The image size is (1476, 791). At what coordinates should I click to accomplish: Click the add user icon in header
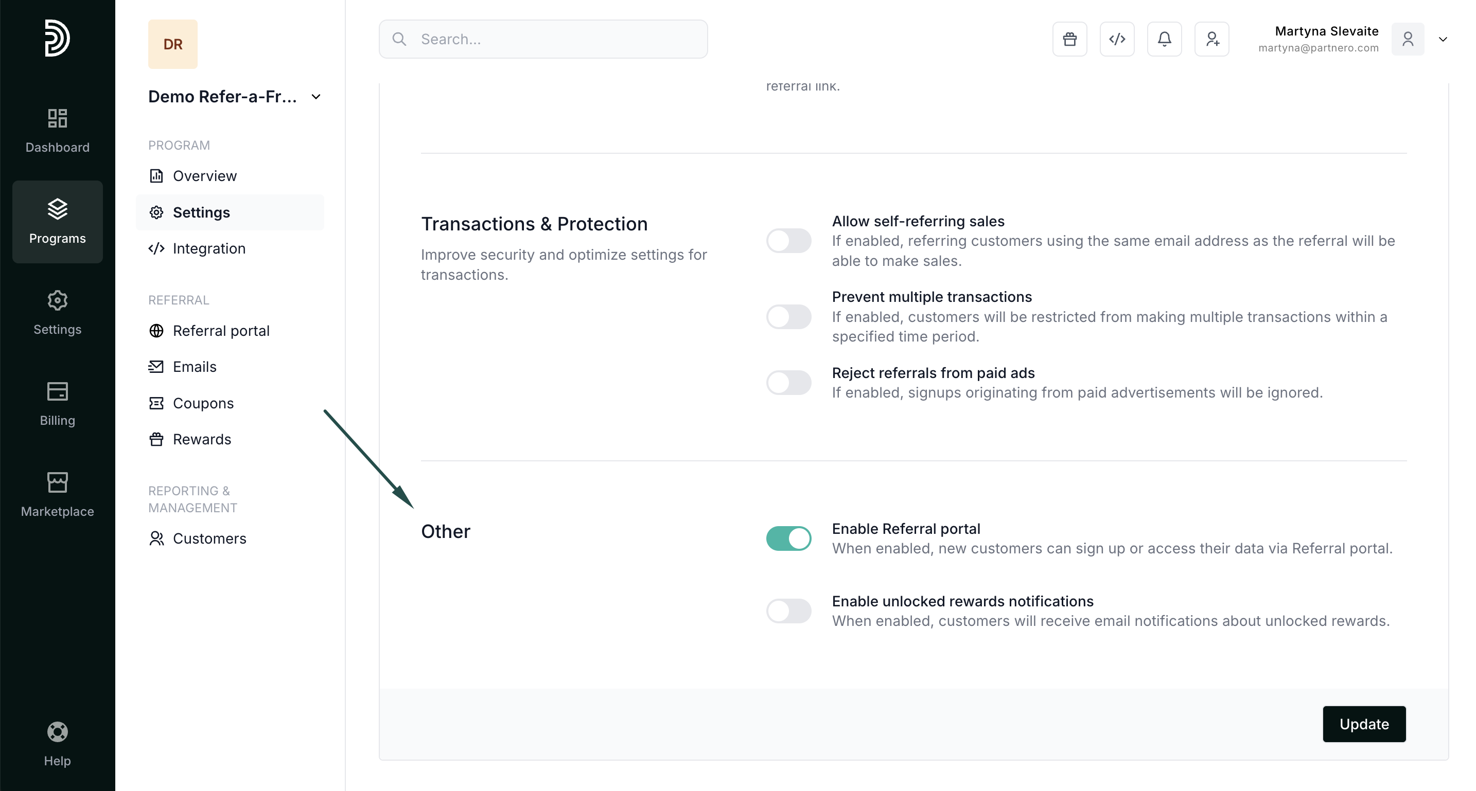(1211, 39)
